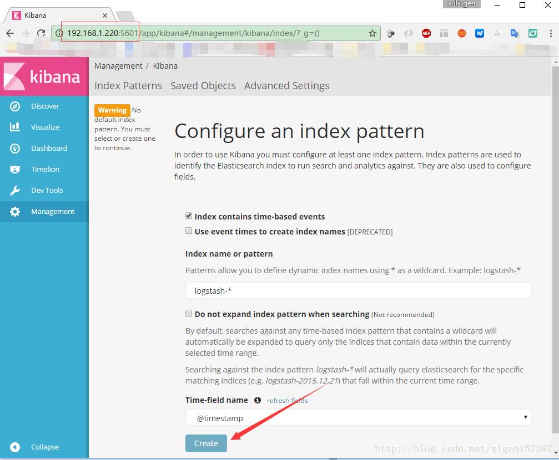Click the site info icon in address bar

(59, 33)
